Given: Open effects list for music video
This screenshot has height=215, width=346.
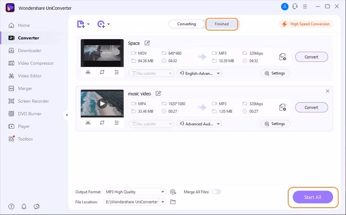Looking at the screenshot, I should click(x=117, y=123).
